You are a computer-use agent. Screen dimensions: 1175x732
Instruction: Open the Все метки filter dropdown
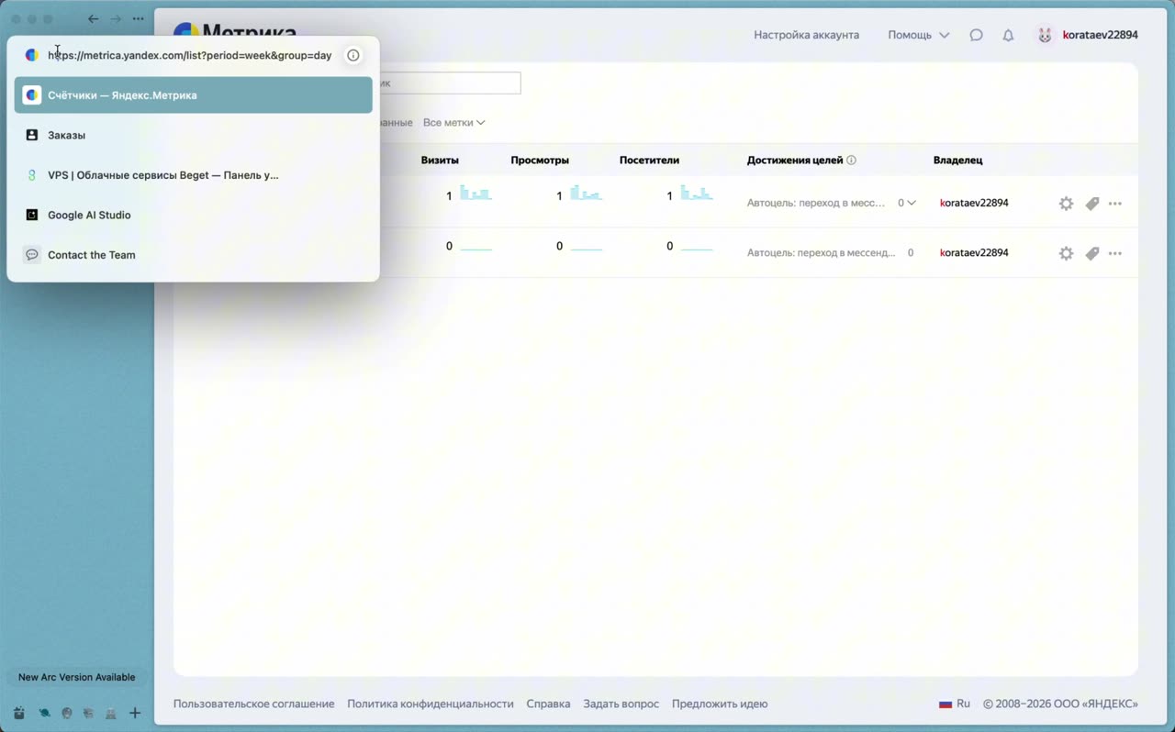coord(453,122)
